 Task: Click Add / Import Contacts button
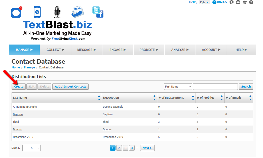70,87
